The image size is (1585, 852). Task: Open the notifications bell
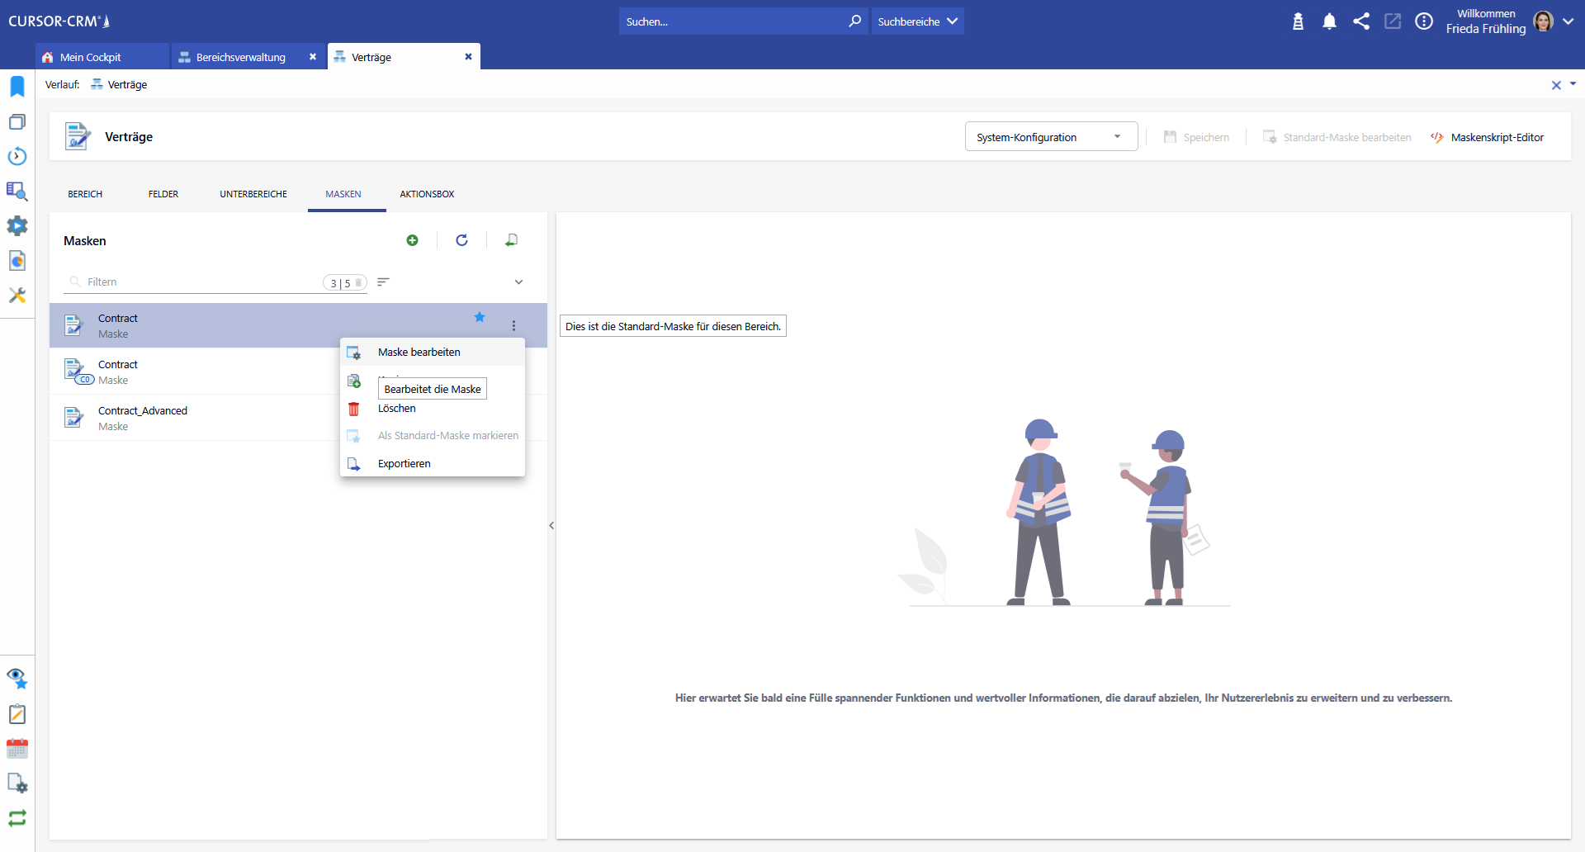1329,21
